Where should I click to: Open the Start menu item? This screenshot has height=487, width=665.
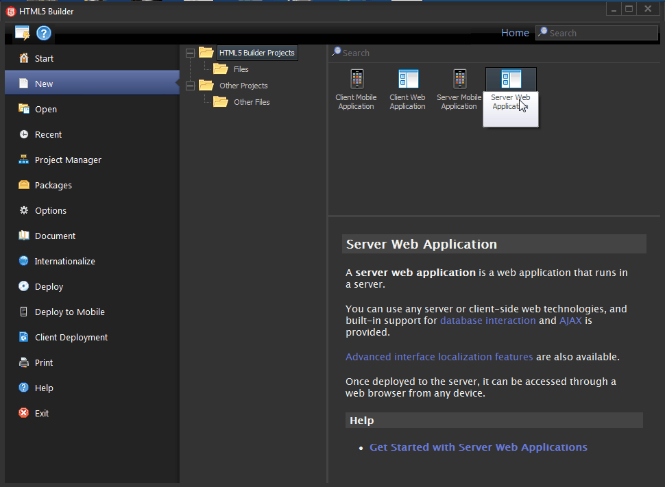tap(92, 58)
